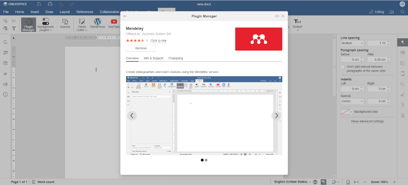Screen dimensions: 408x185
Task: Open the Comments sidebar panel
Action: point(5,53)
